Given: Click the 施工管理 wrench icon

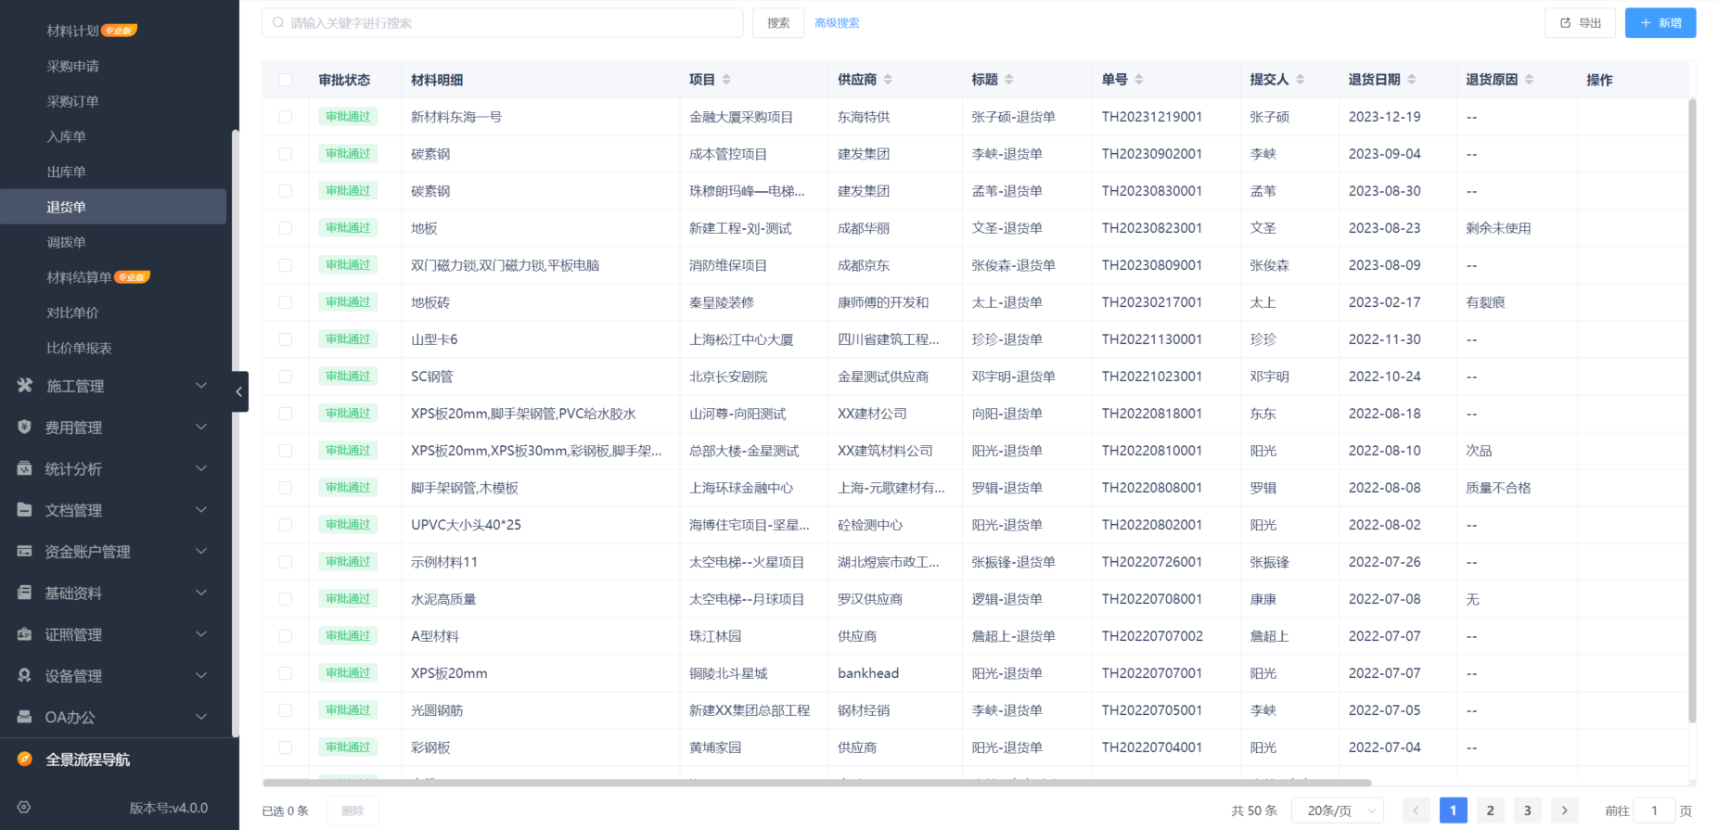Looking at the screenshot, I should click(x=25, y=385).
